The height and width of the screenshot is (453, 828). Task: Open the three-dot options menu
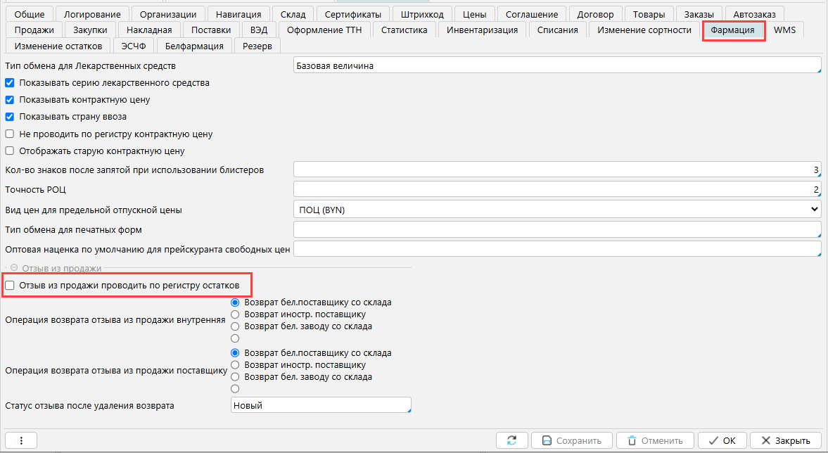click(x=21, y=440)
